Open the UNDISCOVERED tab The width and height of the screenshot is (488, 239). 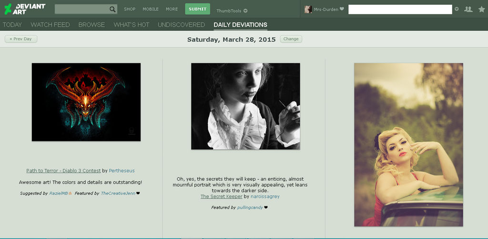click(x=181, y=25)
